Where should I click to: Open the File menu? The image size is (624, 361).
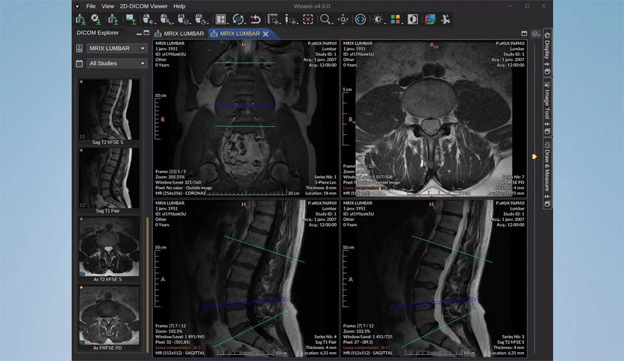91,6
